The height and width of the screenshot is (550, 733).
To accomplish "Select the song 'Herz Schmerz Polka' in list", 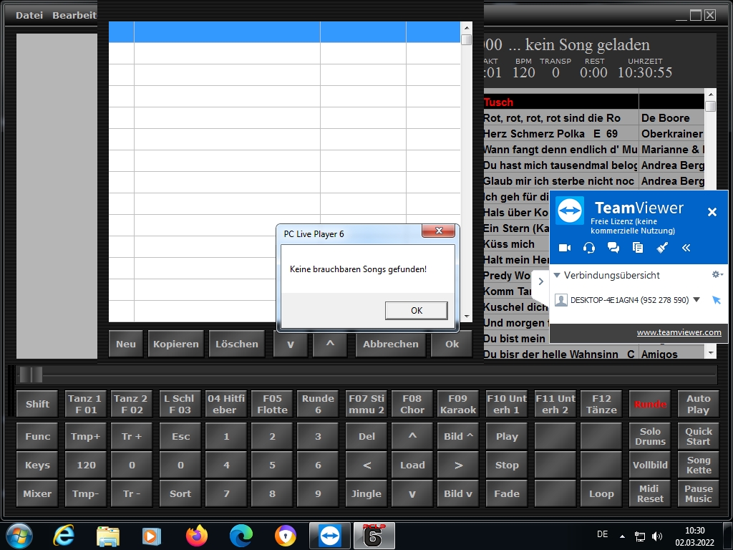I will coord(550,134).
